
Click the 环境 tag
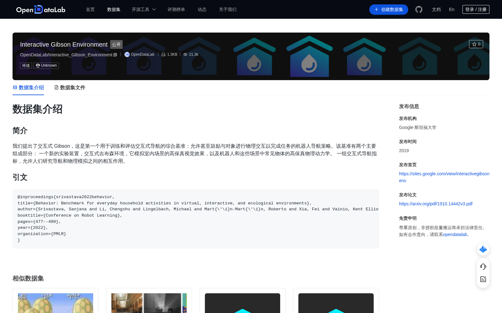click(x=26, y=66)
